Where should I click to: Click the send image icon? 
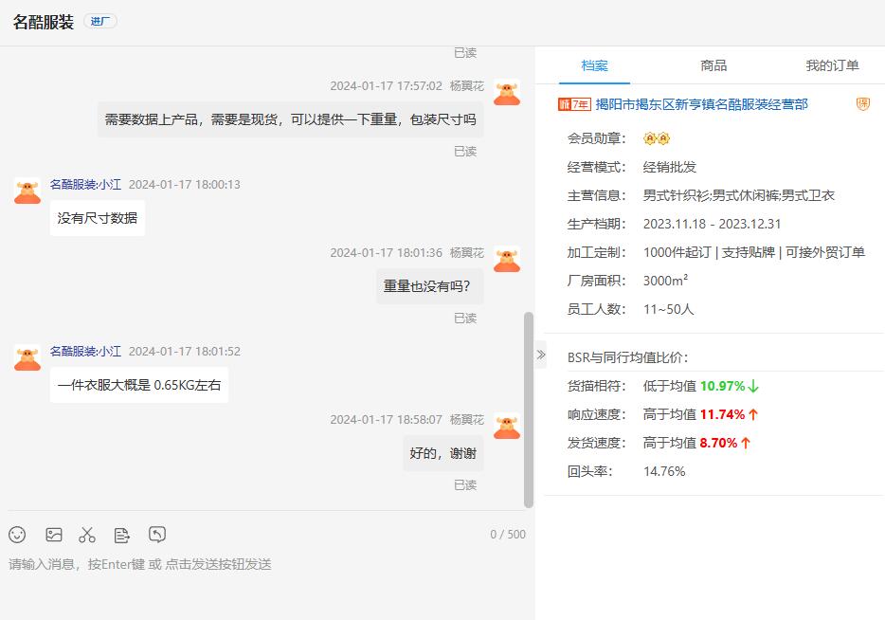tap(54, 535)
